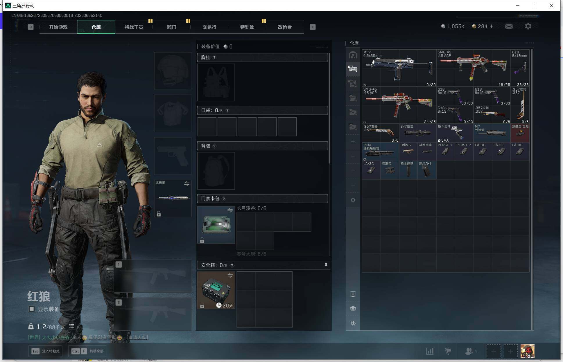The image size is (563, 362).
Task: Click the swap arrows on the keycard bag
Action: tap(230, 210)
